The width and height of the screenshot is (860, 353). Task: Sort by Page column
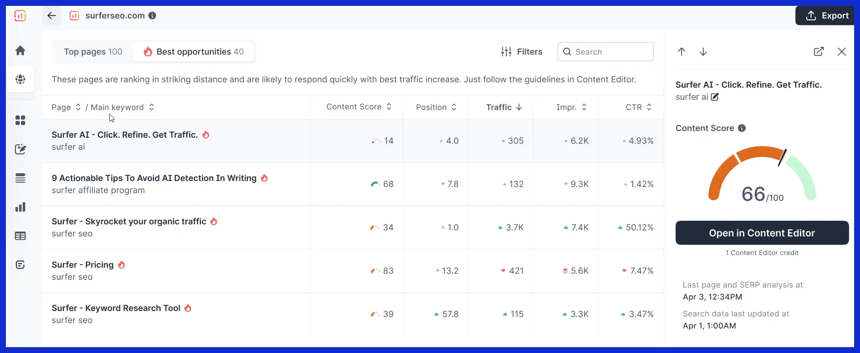tap(66, 107)
